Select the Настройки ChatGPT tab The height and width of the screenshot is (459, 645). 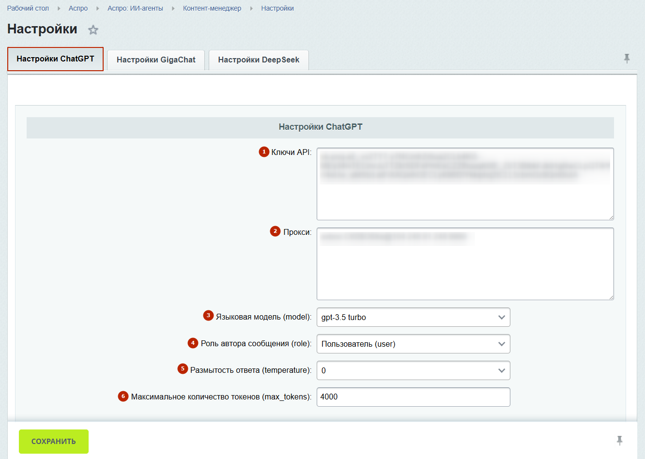tap(55, 59)
